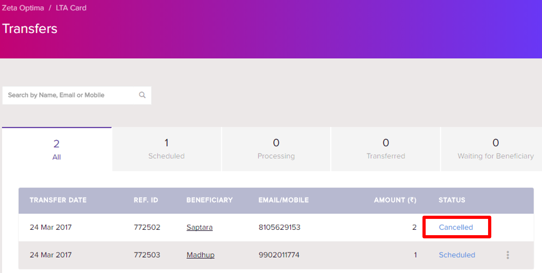Switch to the Scheduled tab

point(166,149)
